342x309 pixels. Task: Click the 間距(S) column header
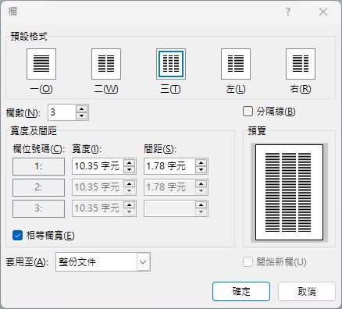(160, 149)
